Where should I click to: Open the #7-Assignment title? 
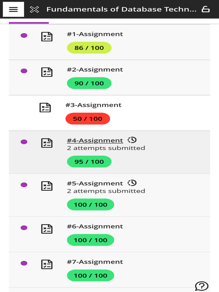95,262
